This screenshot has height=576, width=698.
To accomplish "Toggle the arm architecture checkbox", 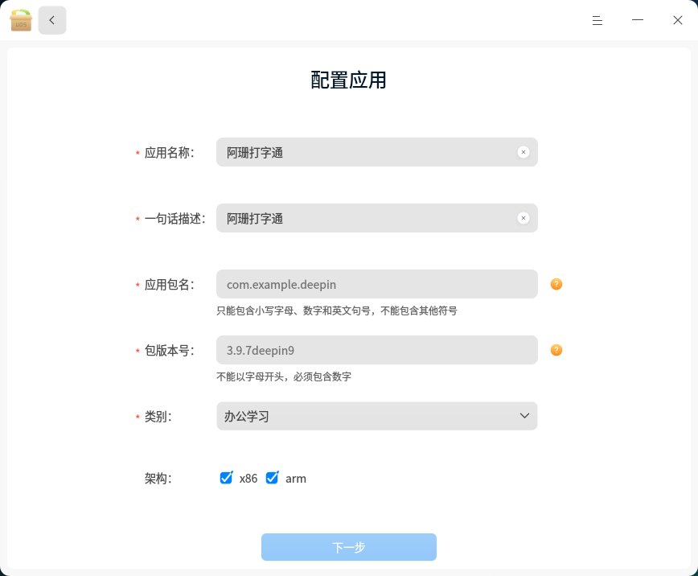I will click(x=272, y=478).
